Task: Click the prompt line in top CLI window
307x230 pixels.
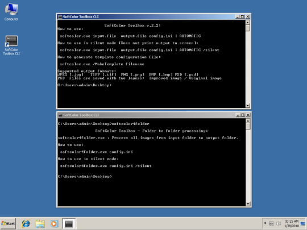Action: (85, 85)
